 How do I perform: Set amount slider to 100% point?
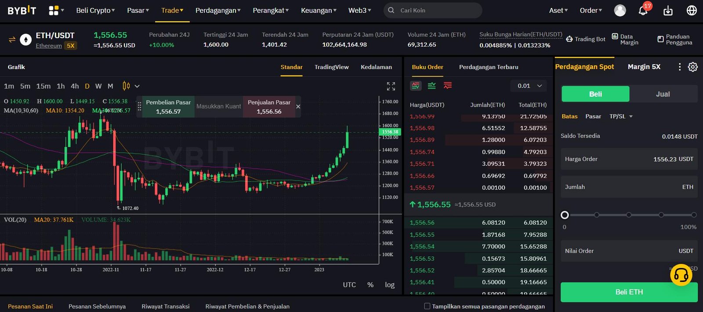694,215
